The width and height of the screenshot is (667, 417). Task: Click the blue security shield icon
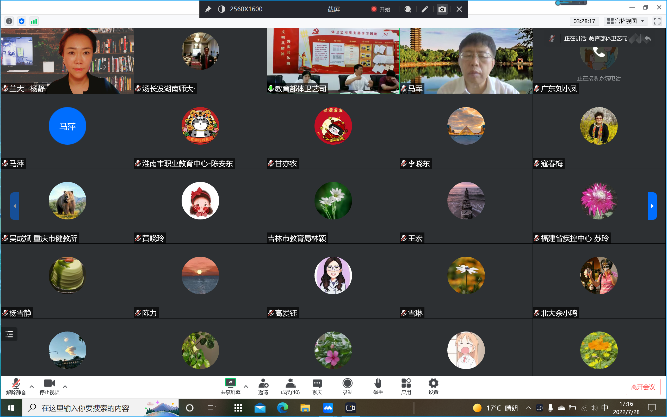22,21
